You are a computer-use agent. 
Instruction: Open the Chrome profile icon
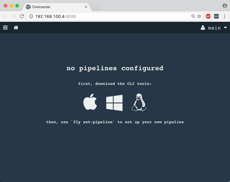pos(225,6)
